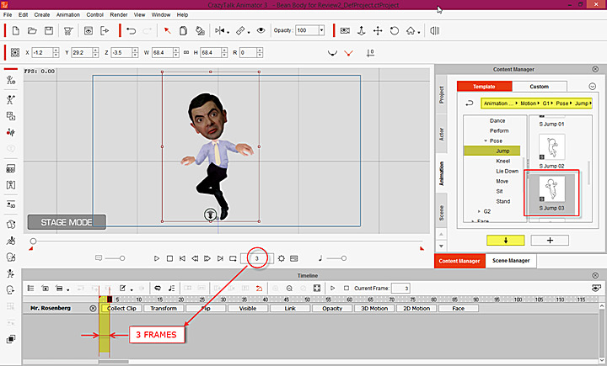Create a new project file

(x=16, y=31)
